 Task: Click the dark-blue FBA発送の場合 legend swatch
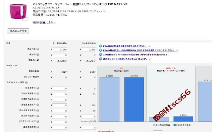pos(175,125)
